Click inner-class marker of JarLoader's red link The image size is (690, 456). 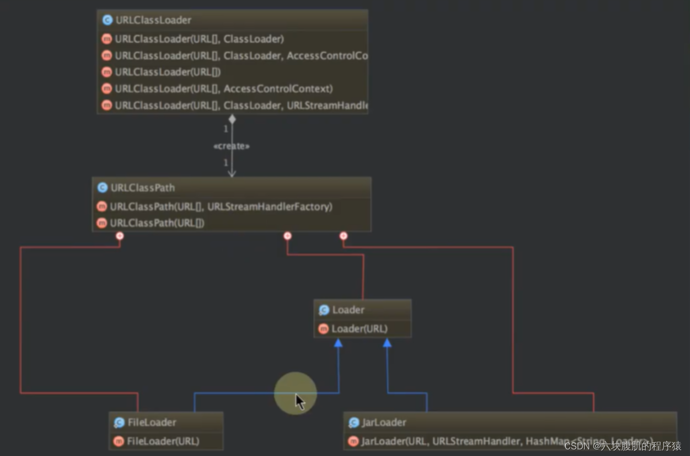pyautogui.click(x=343, y=236)
